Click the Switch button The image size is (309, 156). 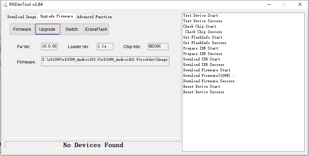pos(72,29)
